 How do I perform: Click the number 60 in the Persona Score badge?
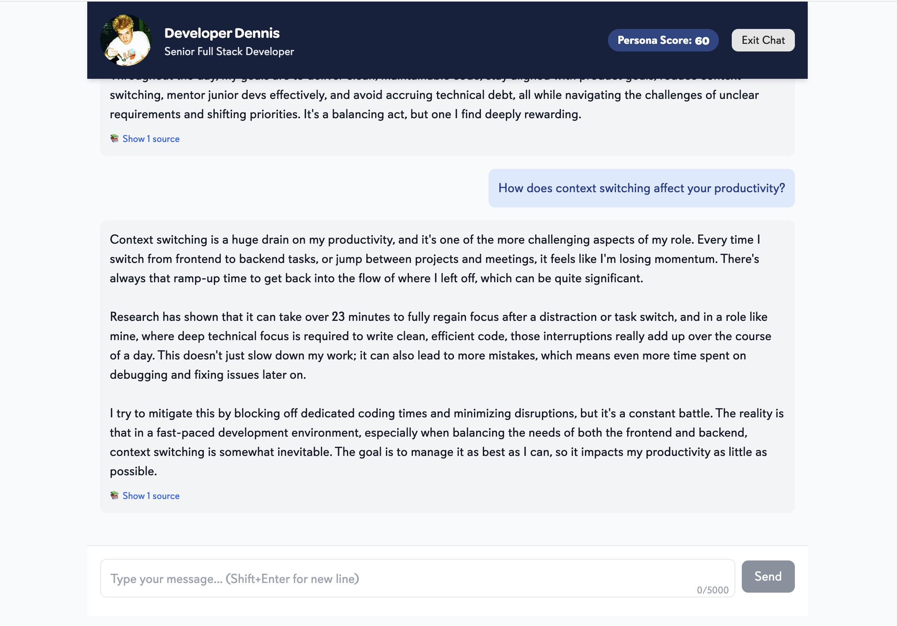(x=702, y=41)
